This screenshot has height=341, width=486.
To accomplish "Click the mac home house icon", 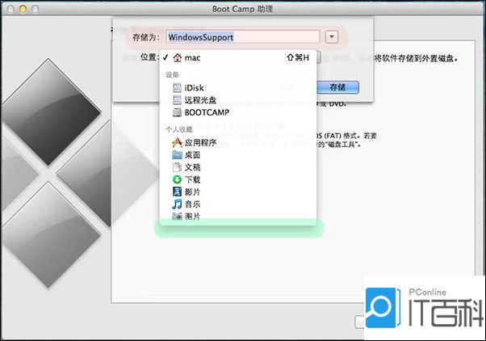I will (x=178, y=57).
